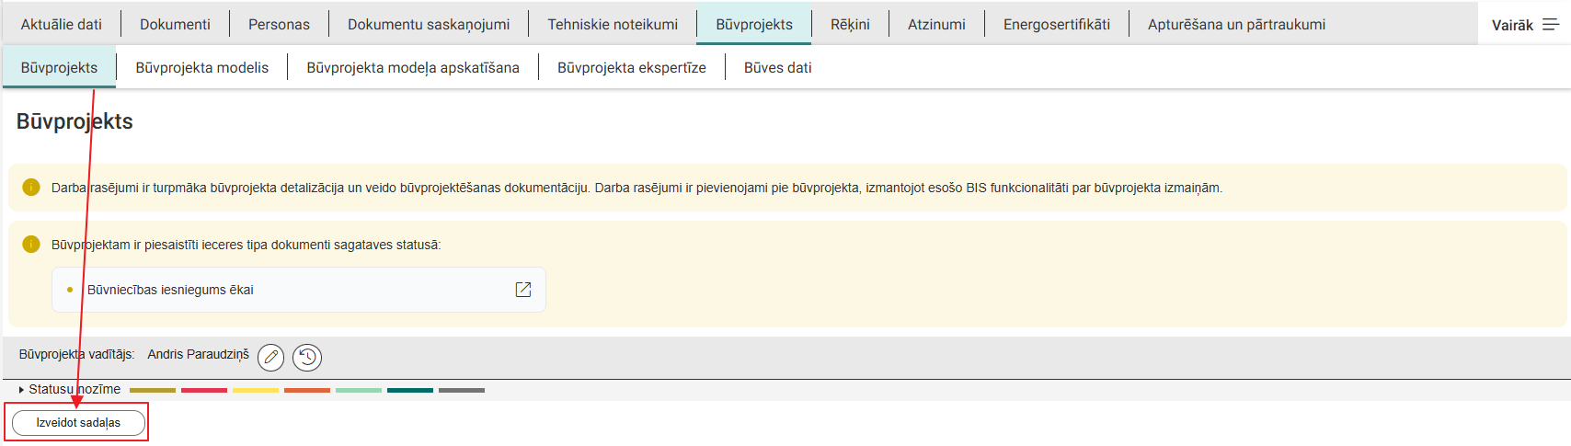Open the Dokumentu saskaņojumi tab

428,24
